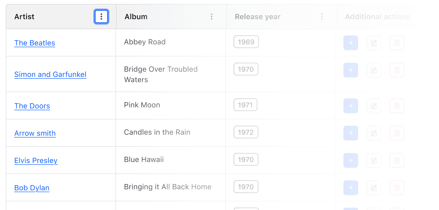Image resolution: width=439 pixels, height=210 pixels.
Task: Select the Blue Hawaii album cell
Action: coord(144,160)
